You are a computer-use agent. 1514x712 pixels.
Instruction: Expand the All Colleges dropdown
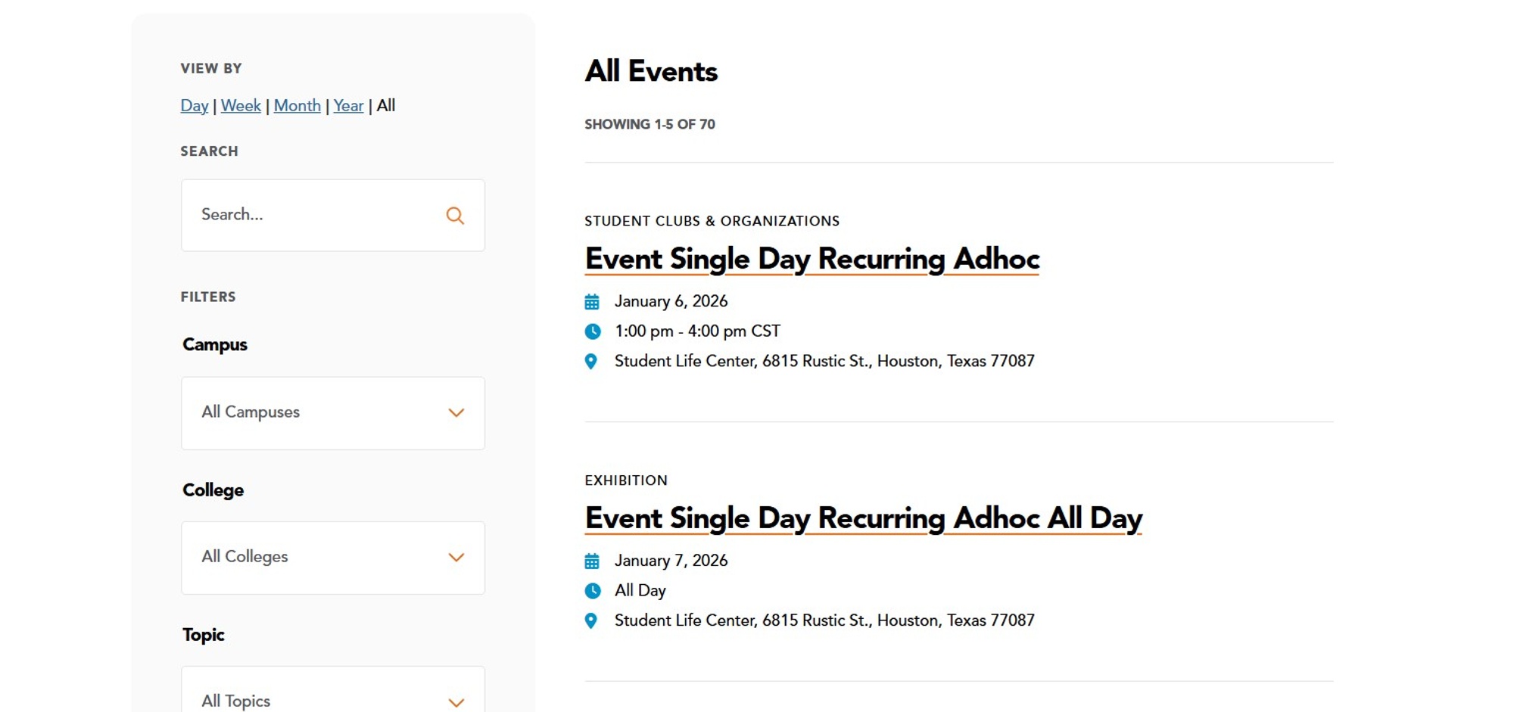coord(332,558)
